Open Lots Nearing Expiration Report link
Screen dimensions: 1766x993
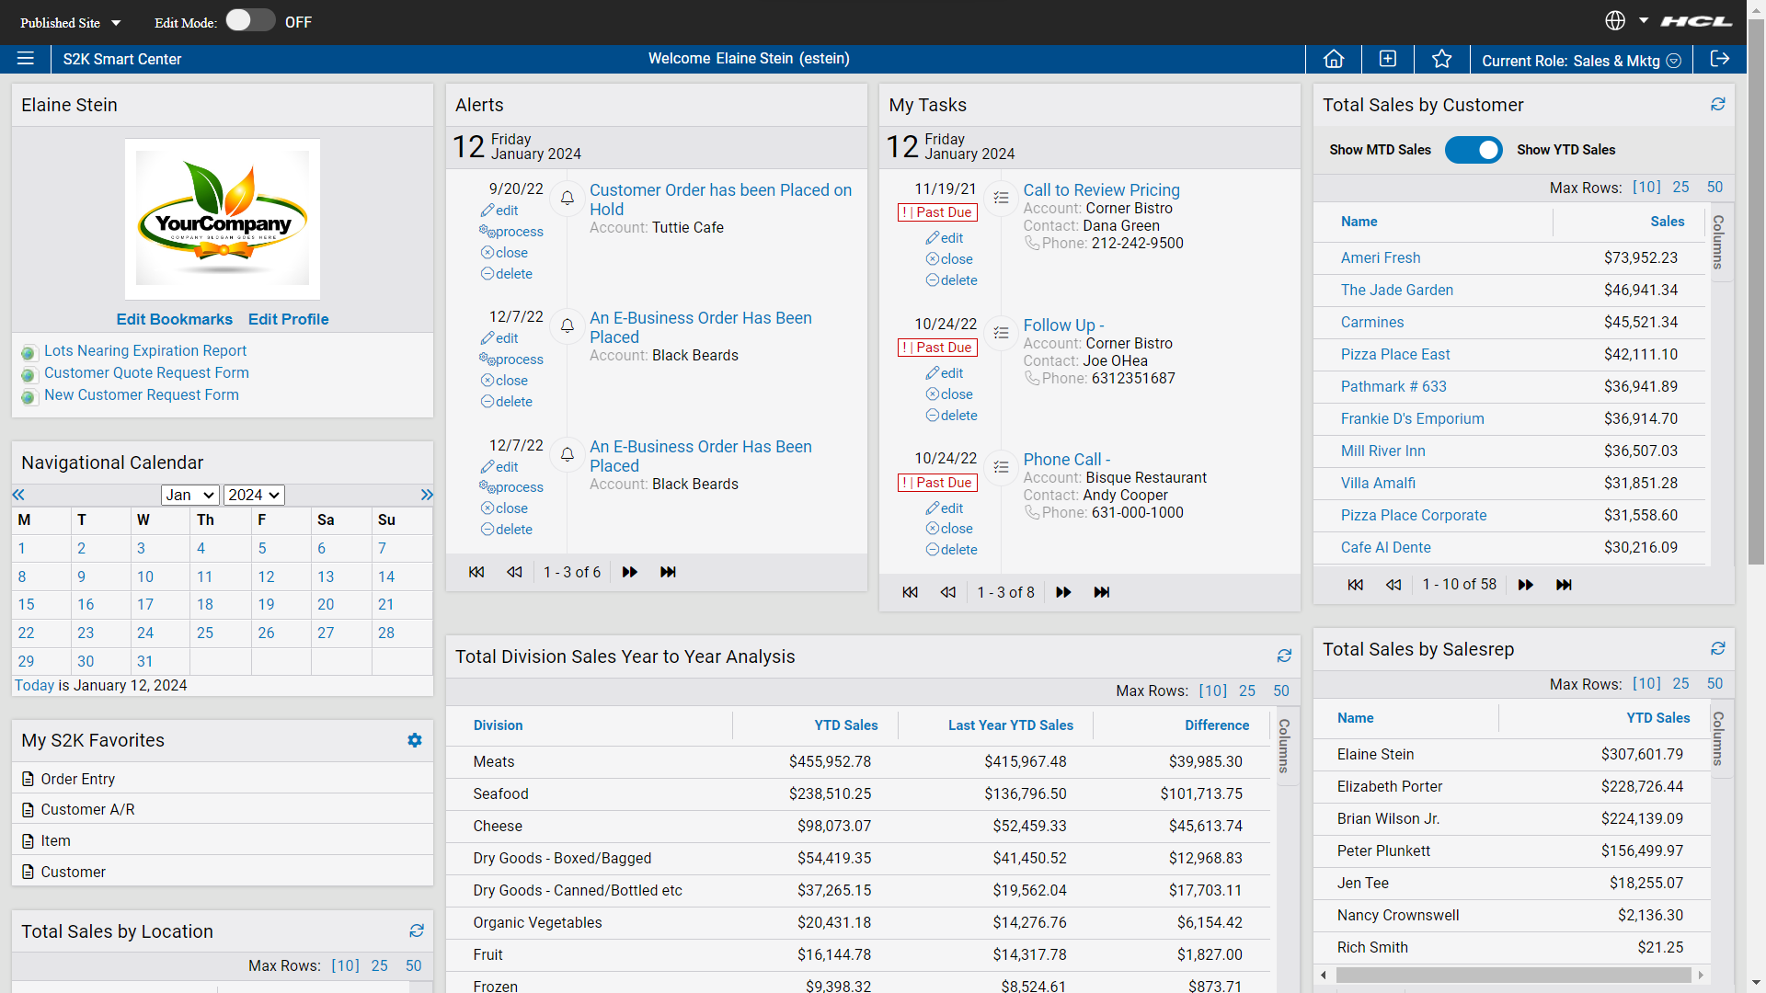pos(145,350)
